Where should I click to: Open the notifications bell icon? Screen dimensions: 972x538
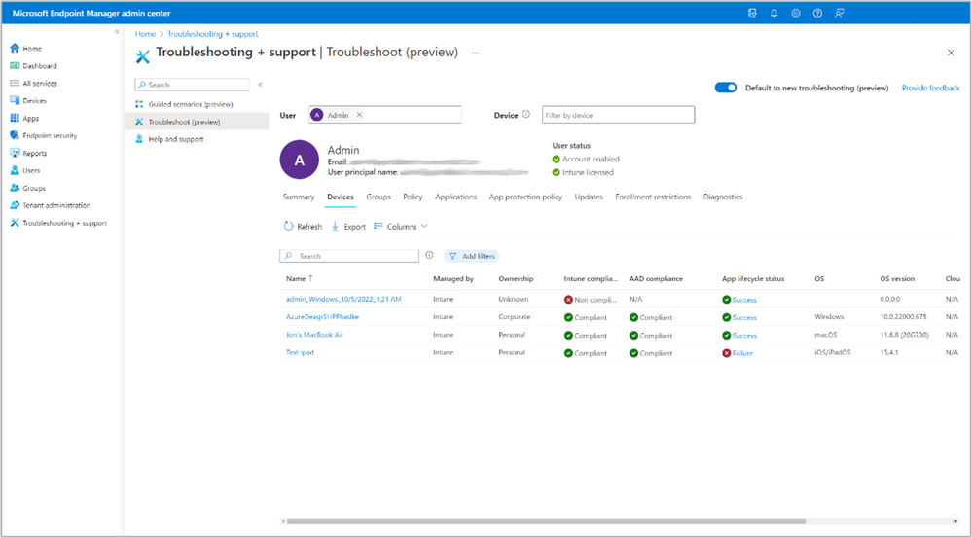(x=774, y=13)
